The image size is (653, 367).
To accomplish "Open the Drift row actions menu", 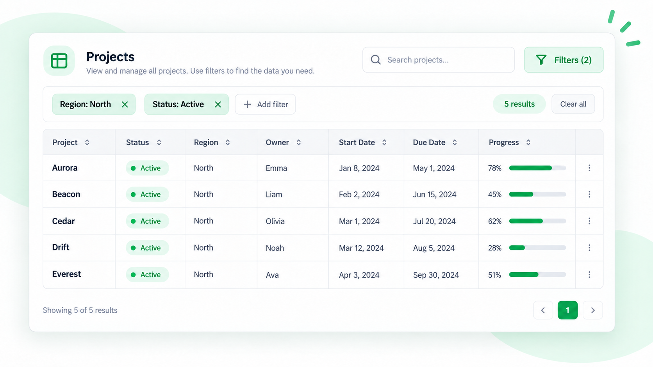I will 589,248.
